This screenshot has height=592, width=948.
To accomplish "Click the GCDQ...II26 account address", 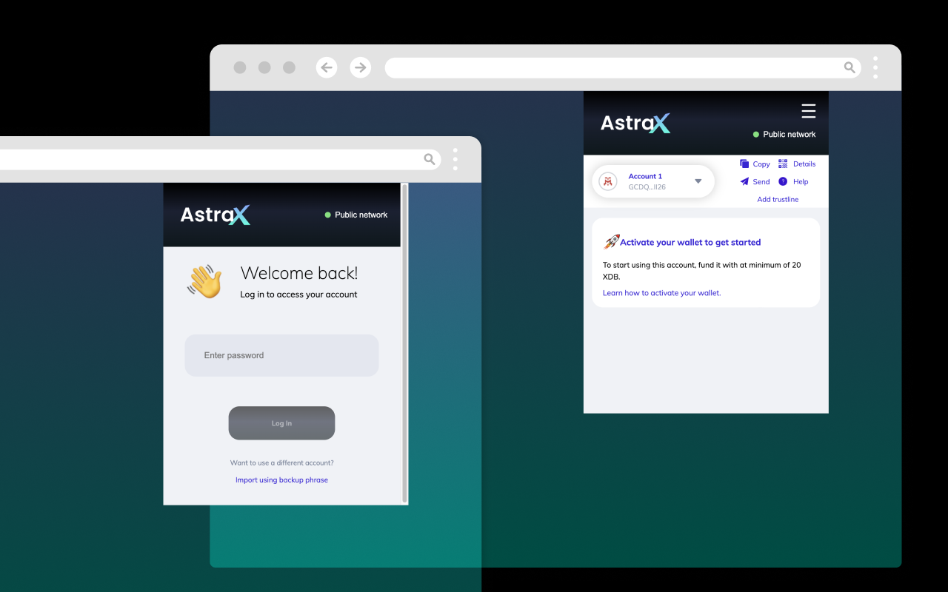I will coord(647,187).
